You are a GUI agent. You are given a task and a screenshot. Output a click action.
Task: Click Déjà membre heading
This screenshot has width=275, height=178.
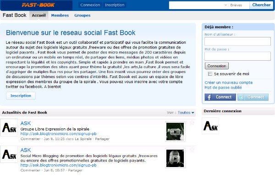[x=219, y=27]
